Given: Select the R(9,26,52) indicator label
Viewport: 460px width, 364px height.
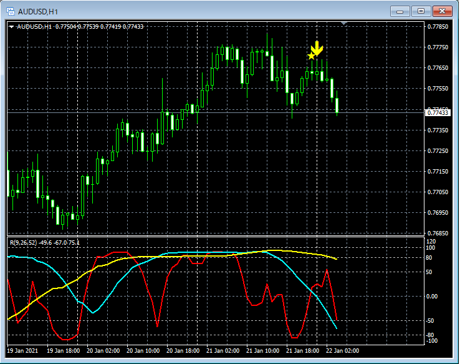Looking at the screenshot, I should (x=22, y=242).
